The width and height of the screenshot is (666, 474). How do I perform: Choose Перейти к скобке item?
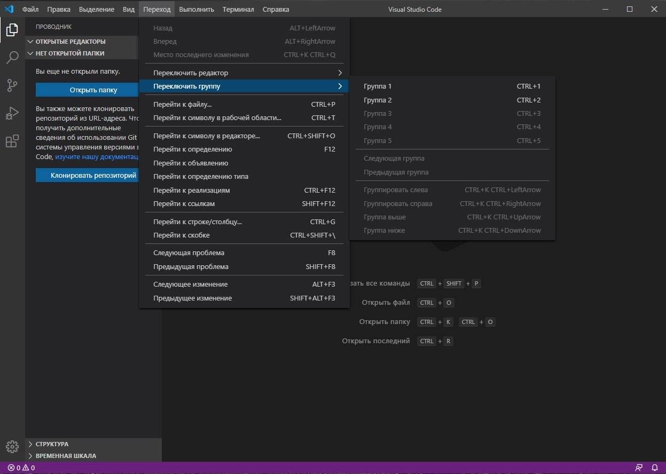(x=244, y=235)
